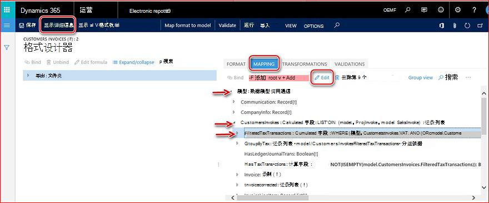Image resolution: width=489 pixels, height=203 pixels.
Task: Select 导出: 文件夹 row
Action: coord(120,75)
